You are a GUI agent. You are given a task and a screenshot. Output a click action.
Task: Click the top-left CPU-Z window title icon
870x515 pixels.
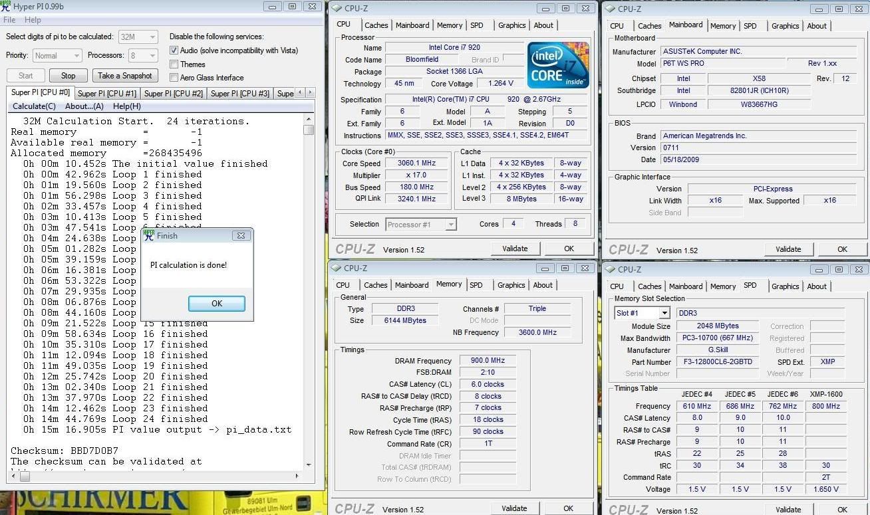(x=336, y=8)
